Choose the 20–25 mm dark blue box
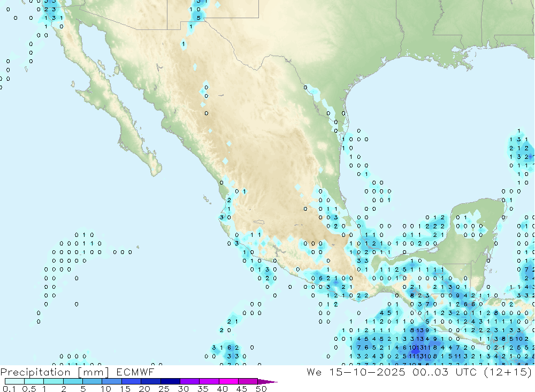 tap(150, 381)
